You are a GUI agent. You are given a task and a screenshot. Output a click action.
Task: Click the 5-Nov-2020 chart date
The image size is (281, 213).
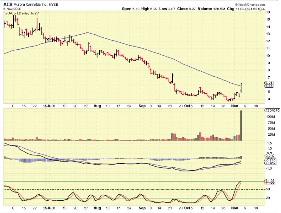[12, 9]
